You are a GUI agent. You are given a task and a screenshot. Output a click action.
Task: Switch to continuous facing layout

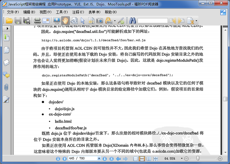click(x=156, y=159)
